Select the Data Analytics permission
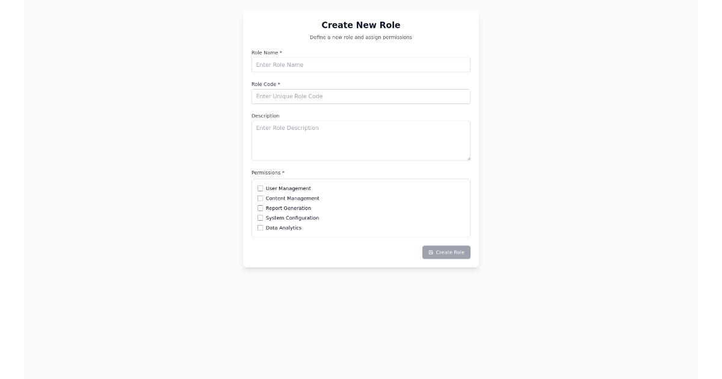This screenshot has width=722, height=379. pos(261,228)
